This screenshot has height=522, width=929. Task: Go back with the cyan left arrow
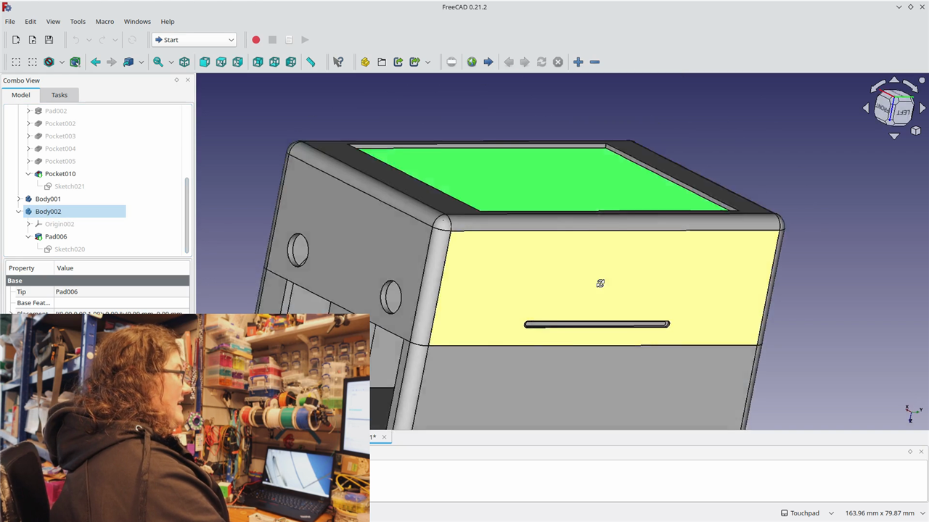tap(95, 62)
